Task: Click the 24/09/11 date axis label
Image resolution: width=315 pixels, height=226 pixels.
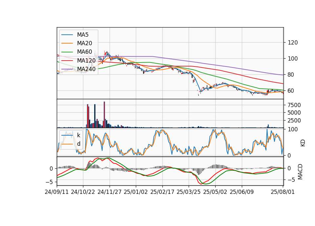Action: click(x=57, y=192)
